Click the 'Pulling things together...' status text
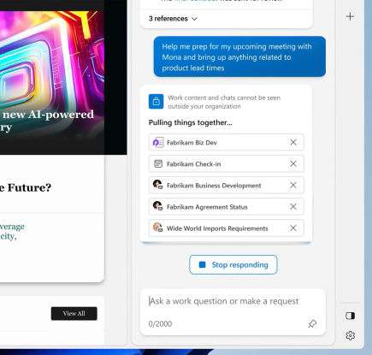Screen dimensions: 372x355 click(x=191, y=122)
